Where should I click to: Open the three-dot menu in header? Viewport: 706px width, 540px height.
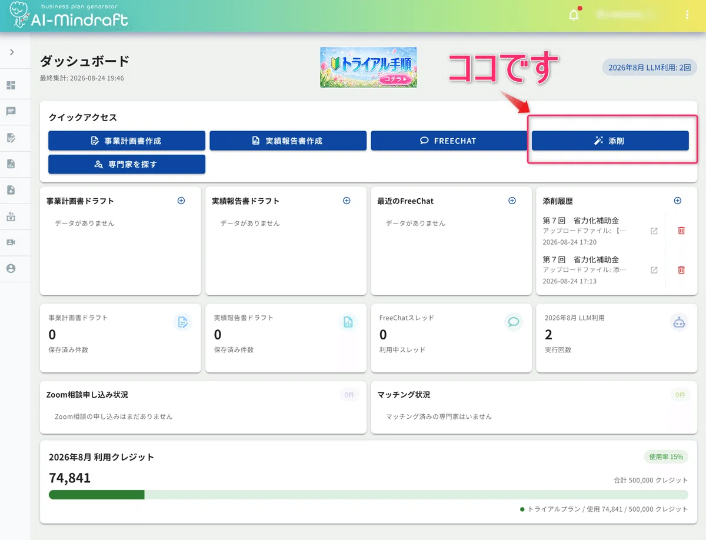tap(687, 15)
